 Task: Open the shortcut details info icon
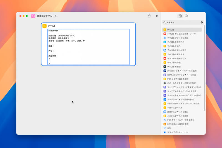tap(186, 16)
